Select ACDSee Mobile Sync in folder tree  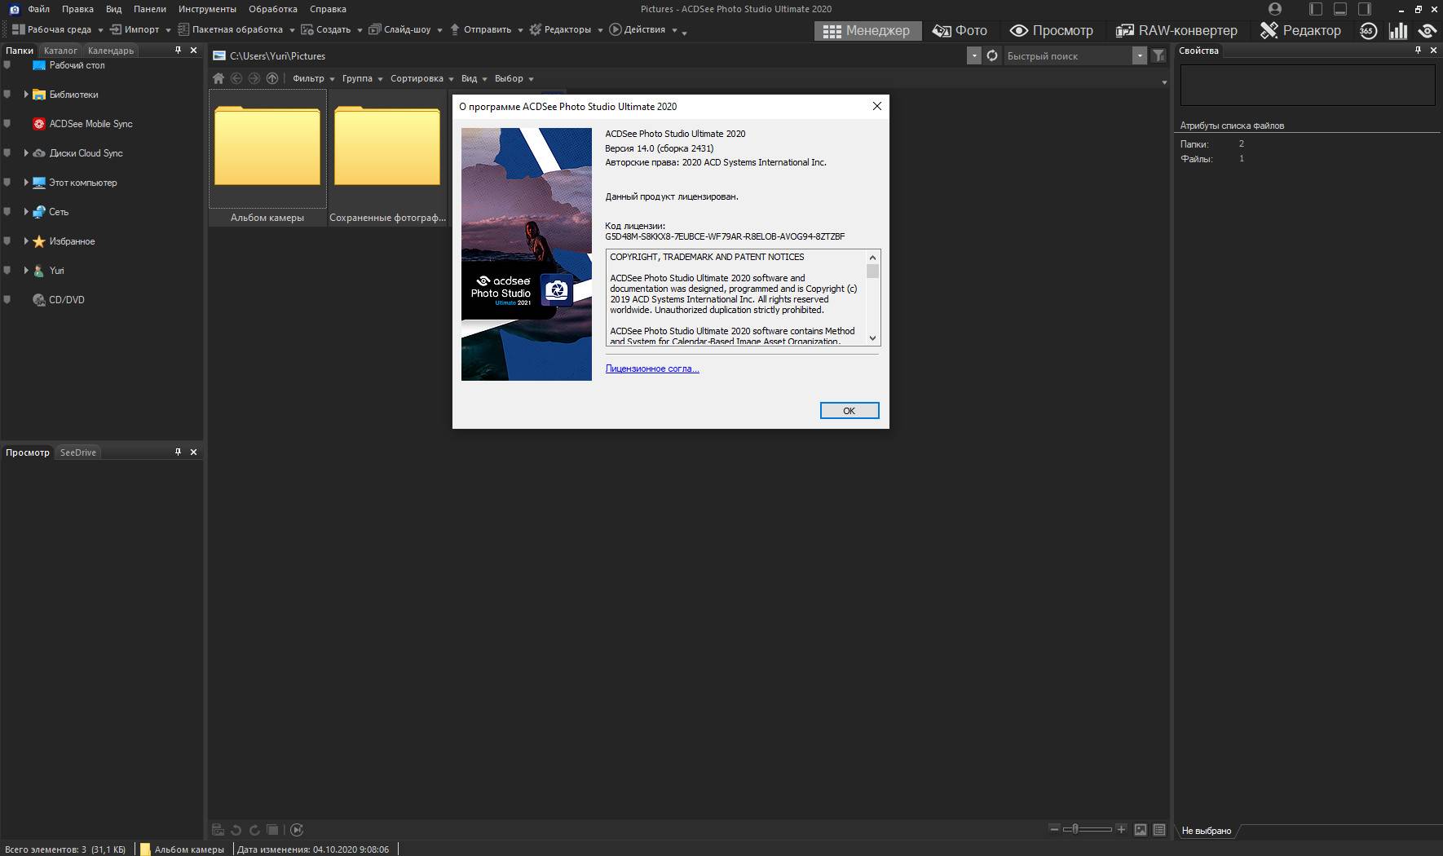click(x=90, y=124)
